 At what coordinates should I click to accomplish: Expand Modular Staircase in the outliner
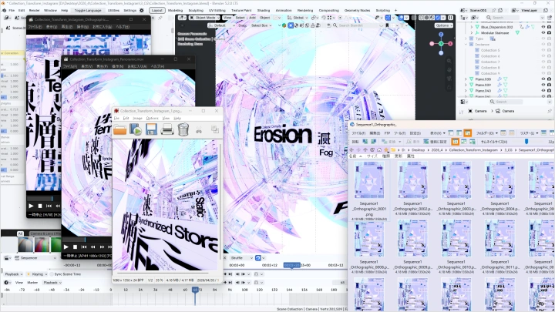point(472,33)
